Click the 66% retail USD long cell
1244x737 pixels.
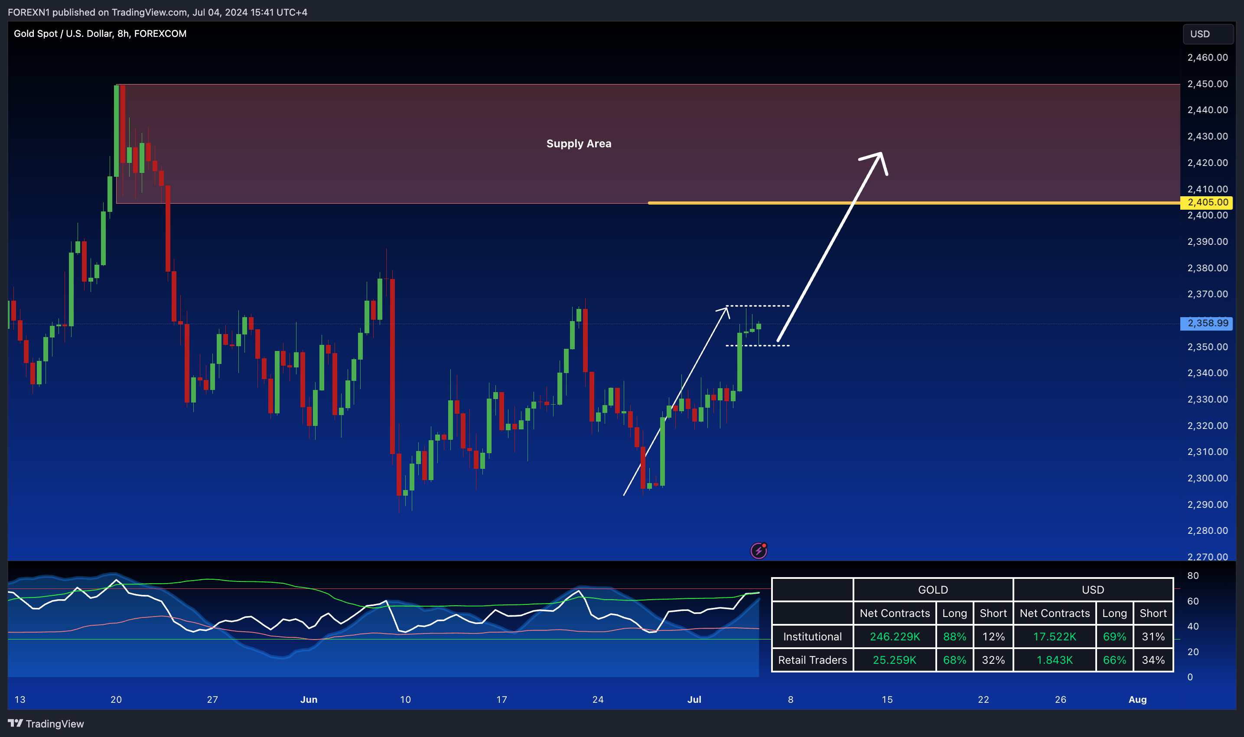point(1114,660)
